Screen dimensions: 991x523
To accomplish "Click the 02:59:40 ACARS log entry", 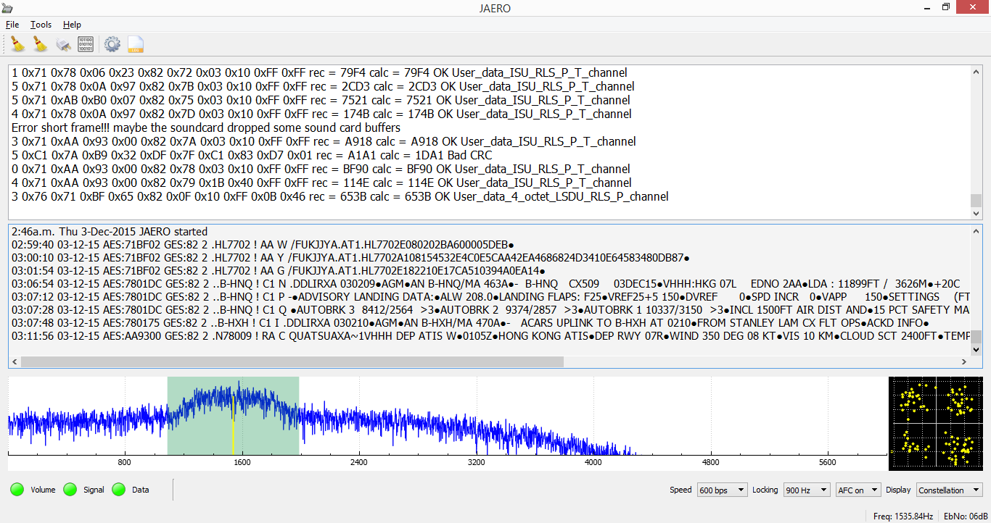I will pos(263,245).
